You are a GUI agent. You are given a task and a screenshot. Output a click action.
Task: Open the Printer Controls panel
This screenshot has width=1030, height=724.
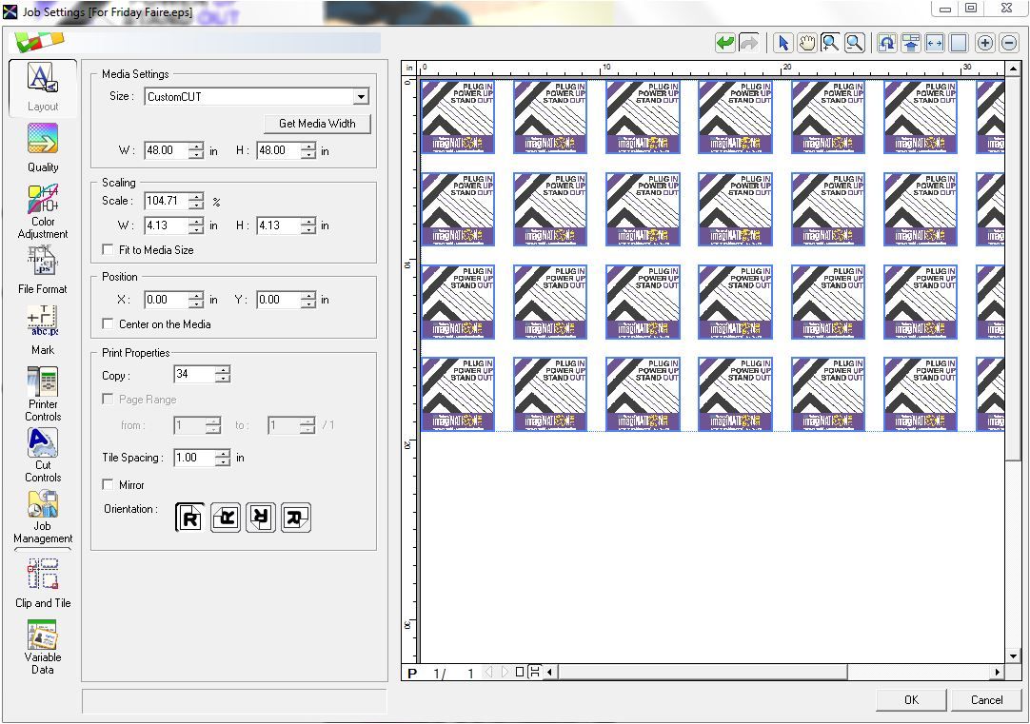[43, 394]
